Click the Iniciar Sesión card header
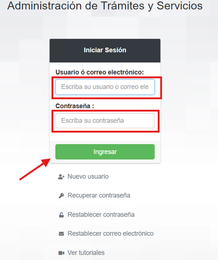This screenshot has width=218, height=260. click(105, 50)
